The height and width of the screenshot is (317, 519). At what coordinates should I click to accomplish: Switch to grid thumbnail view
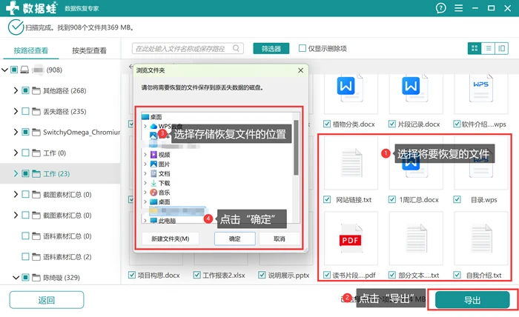(x=475, y=49)
